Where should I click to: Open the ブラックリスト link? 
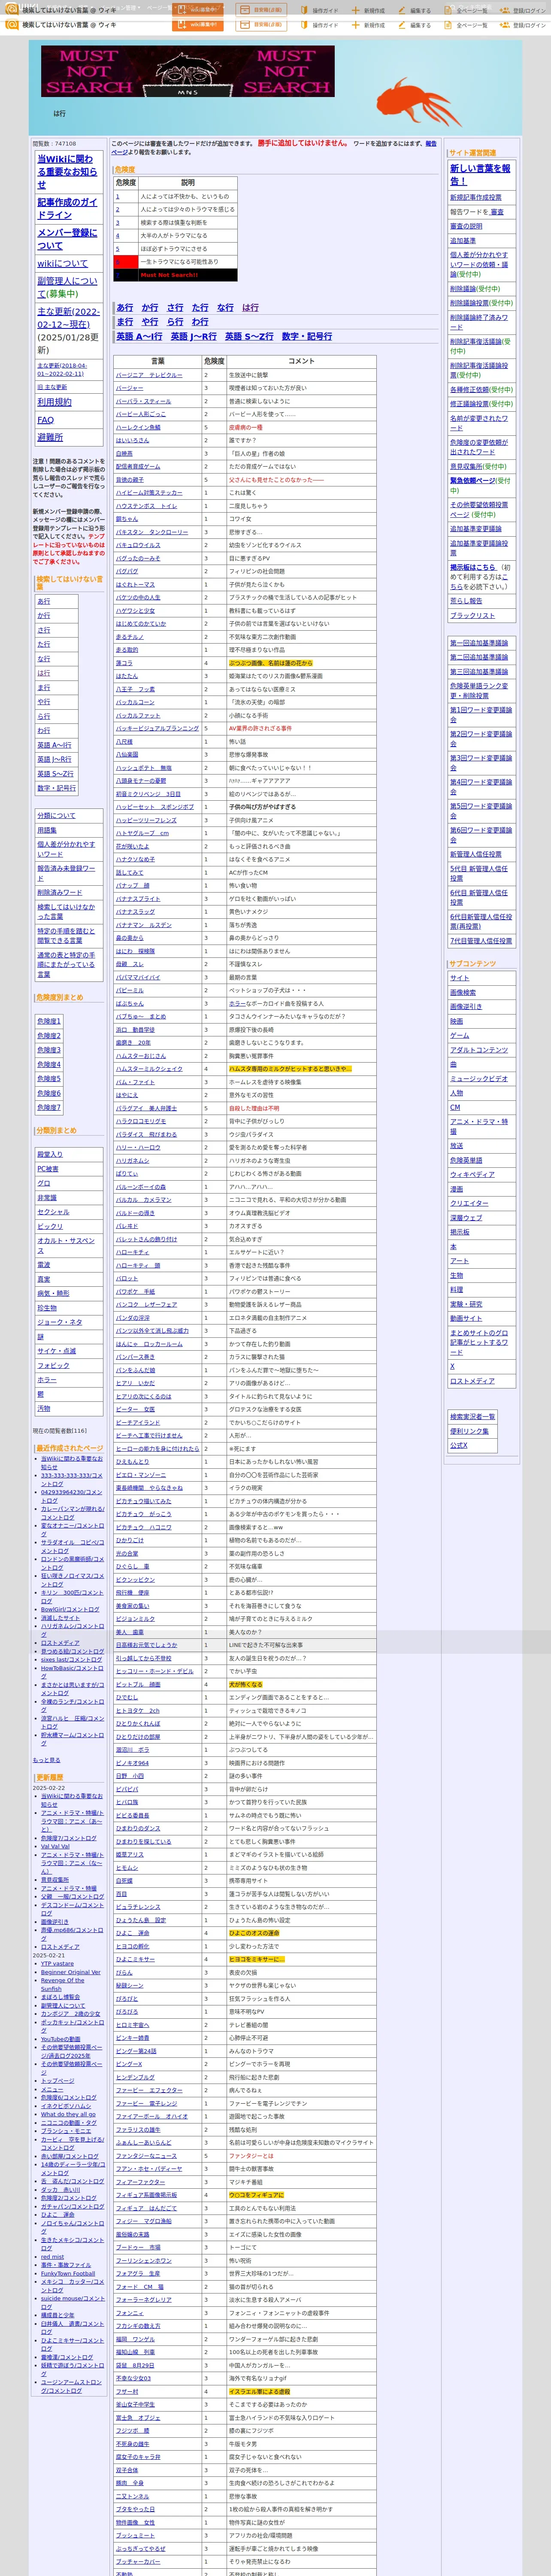coord(472,616)
